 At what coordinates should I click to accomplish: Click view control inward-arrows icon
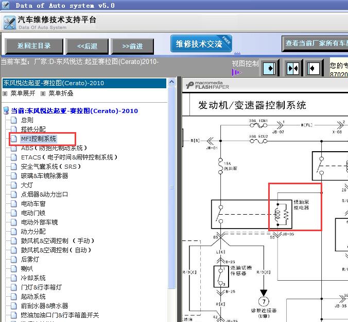pos(293,68)
